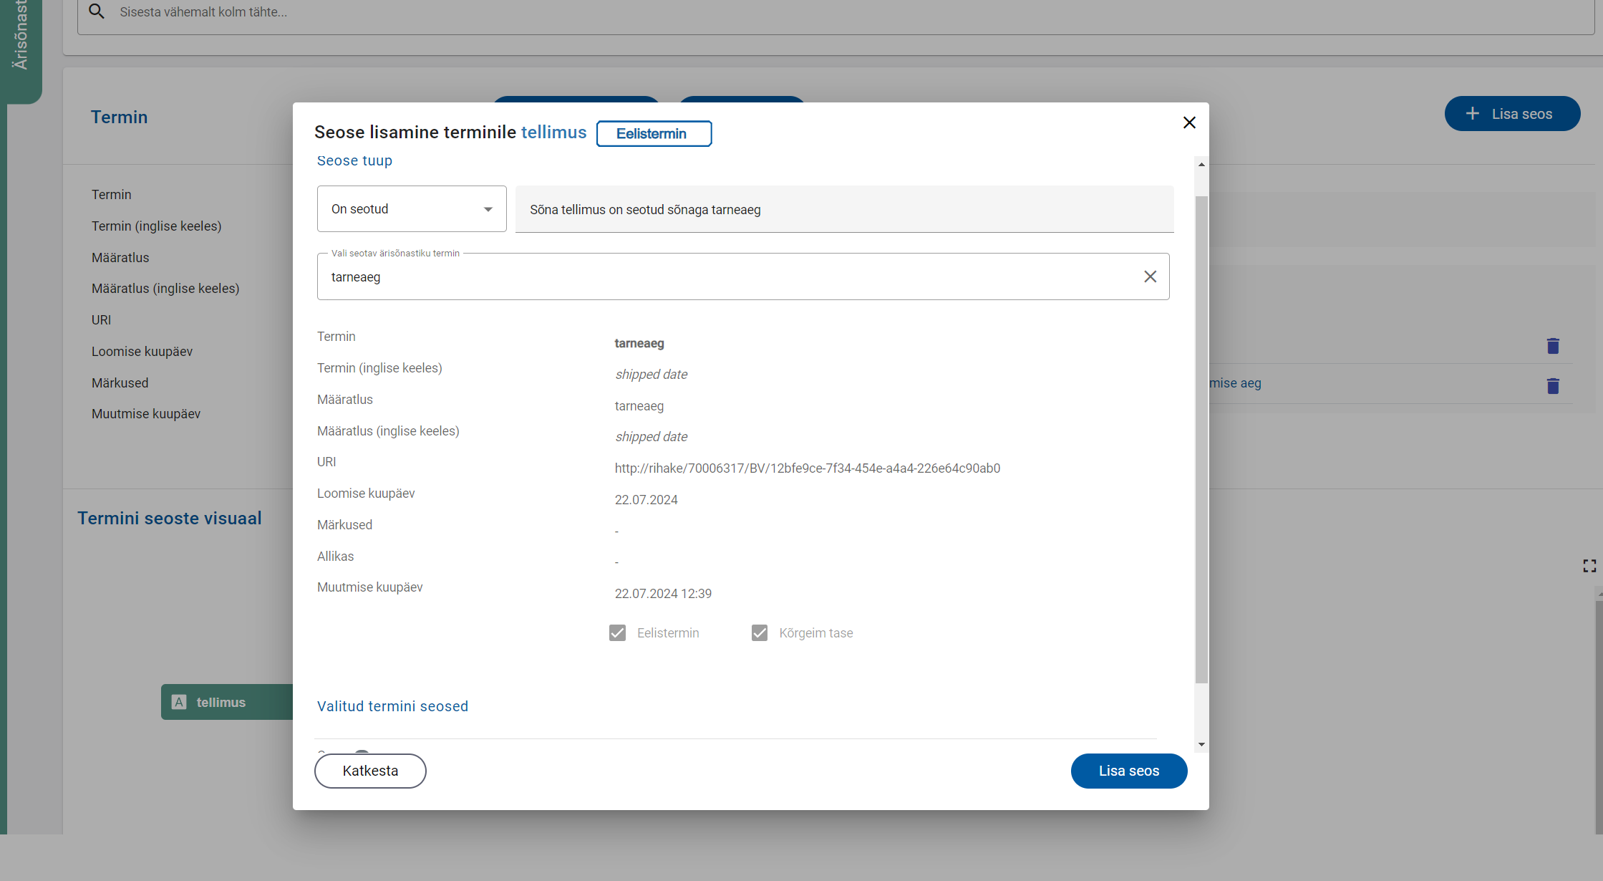Click the first trash delete icon

point(1552,347)
